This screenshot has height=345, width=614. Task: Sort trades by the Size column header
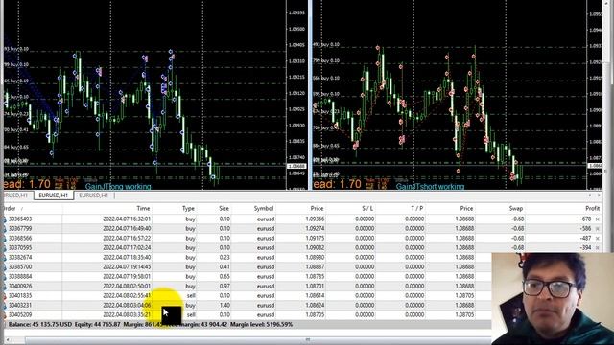click(x=224, y=209)
